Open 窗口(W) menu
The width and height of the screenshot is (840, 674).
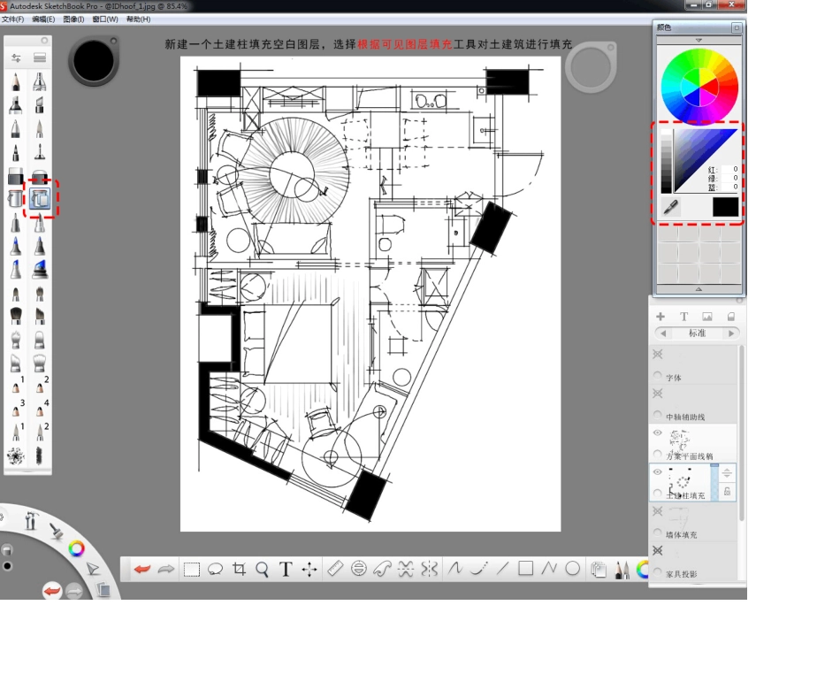pyautogui.click(x=105, y=19)
